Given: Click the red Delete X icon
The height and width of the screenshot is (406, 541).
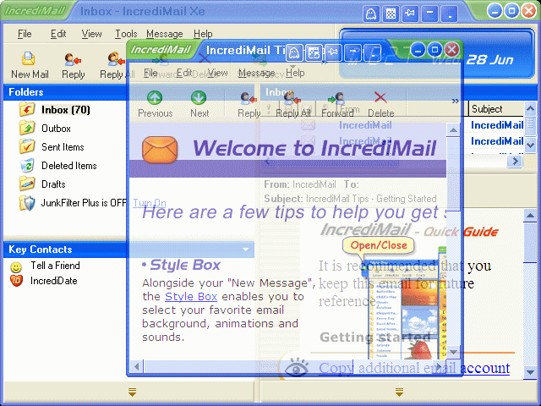Looking at the screenshot, I should pos(380,98).
